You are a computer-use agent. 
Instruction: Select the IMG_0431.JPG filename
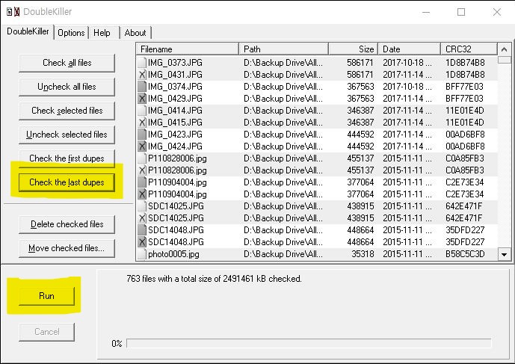pyautogui.click(x=175, y=75)
